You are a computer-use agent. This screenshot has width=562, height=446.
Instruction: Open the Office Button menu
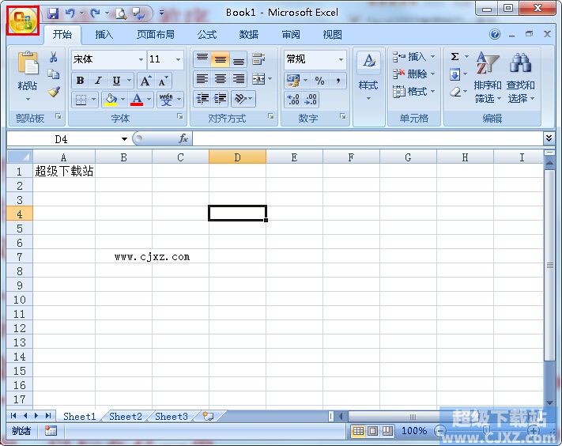coord(23,21)
